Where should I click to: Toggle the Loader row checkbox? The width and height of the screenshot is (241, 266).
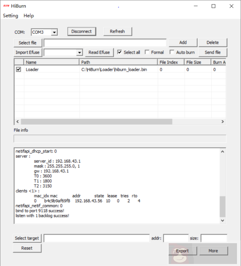pyautogui.click(x=18, y=69)
